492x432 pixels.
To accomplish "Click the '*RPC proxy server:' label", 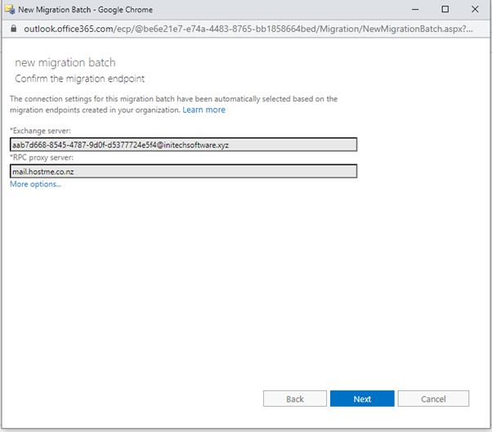I will (42, 157).
